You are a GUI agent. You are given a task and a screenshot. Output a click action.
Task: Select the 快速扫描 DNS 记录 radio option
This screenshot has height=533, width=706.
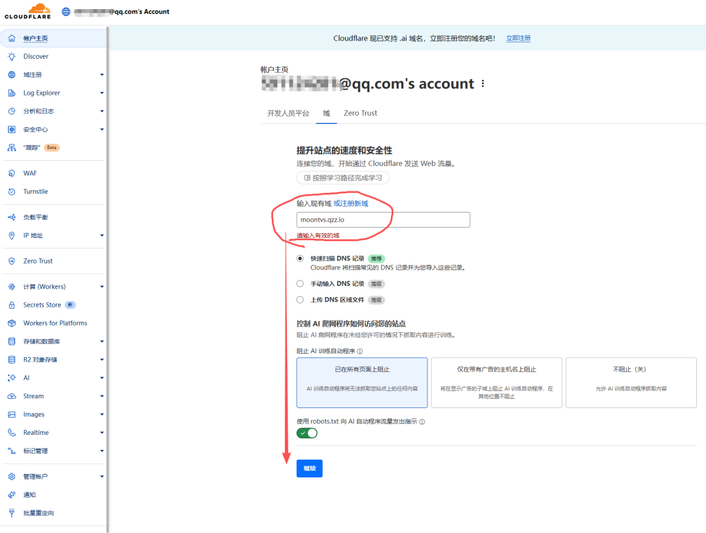(300, 258)
